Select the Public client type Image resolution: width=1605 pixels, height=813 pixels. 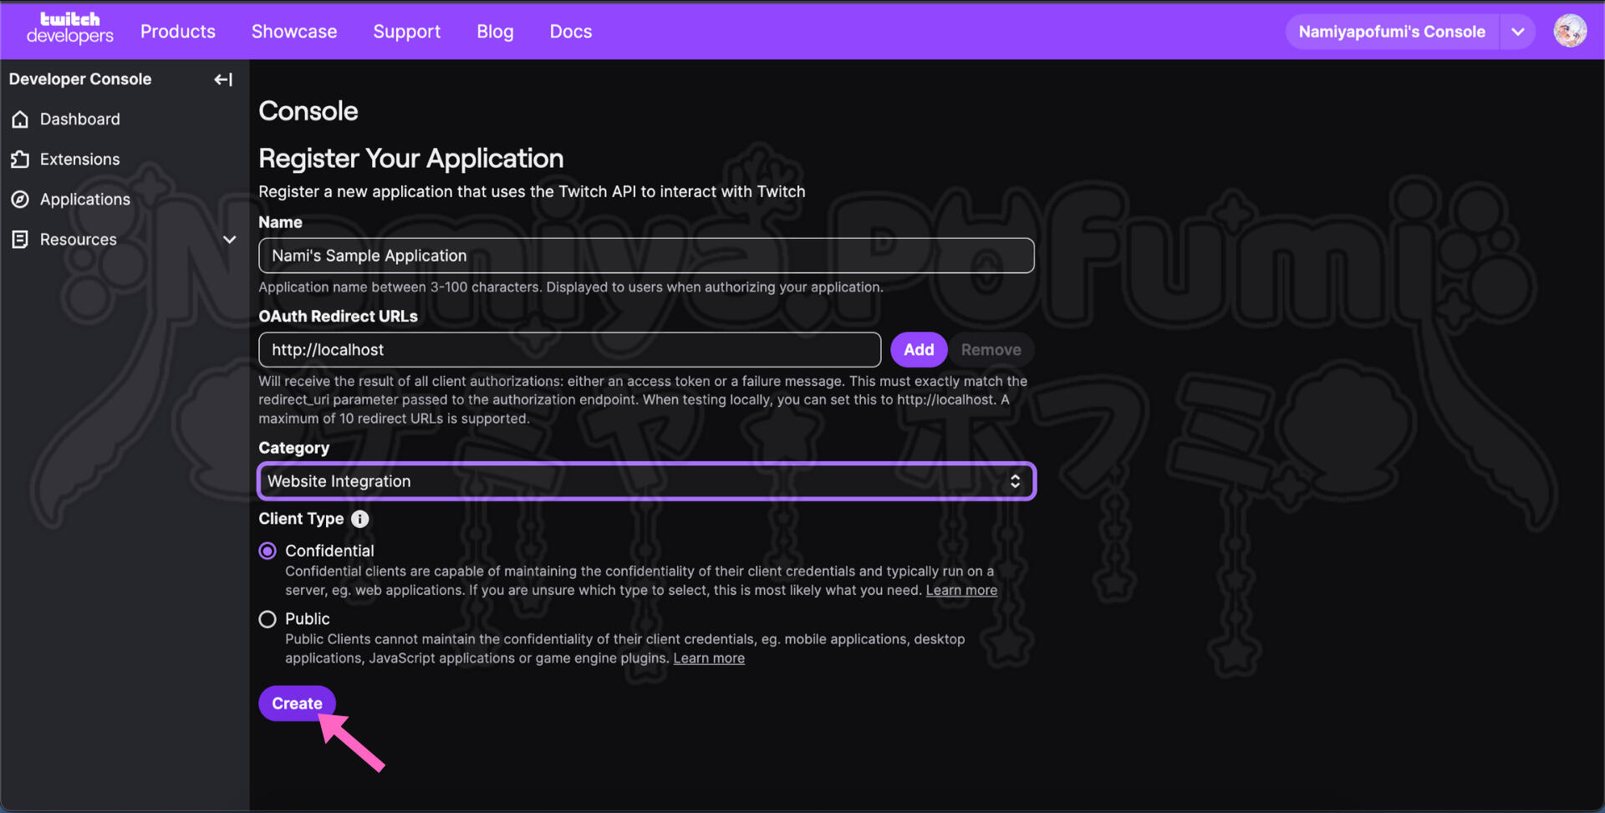coord(267,619)
